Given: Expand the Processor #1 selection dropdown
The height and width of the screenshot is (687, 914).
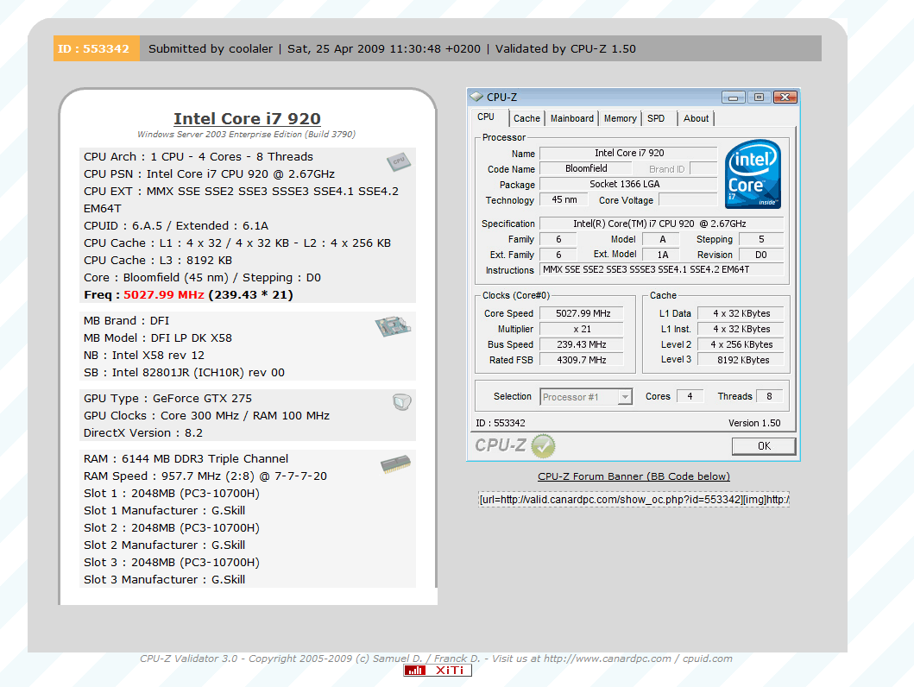Looking at the screenshot, I should click(625, 397).
